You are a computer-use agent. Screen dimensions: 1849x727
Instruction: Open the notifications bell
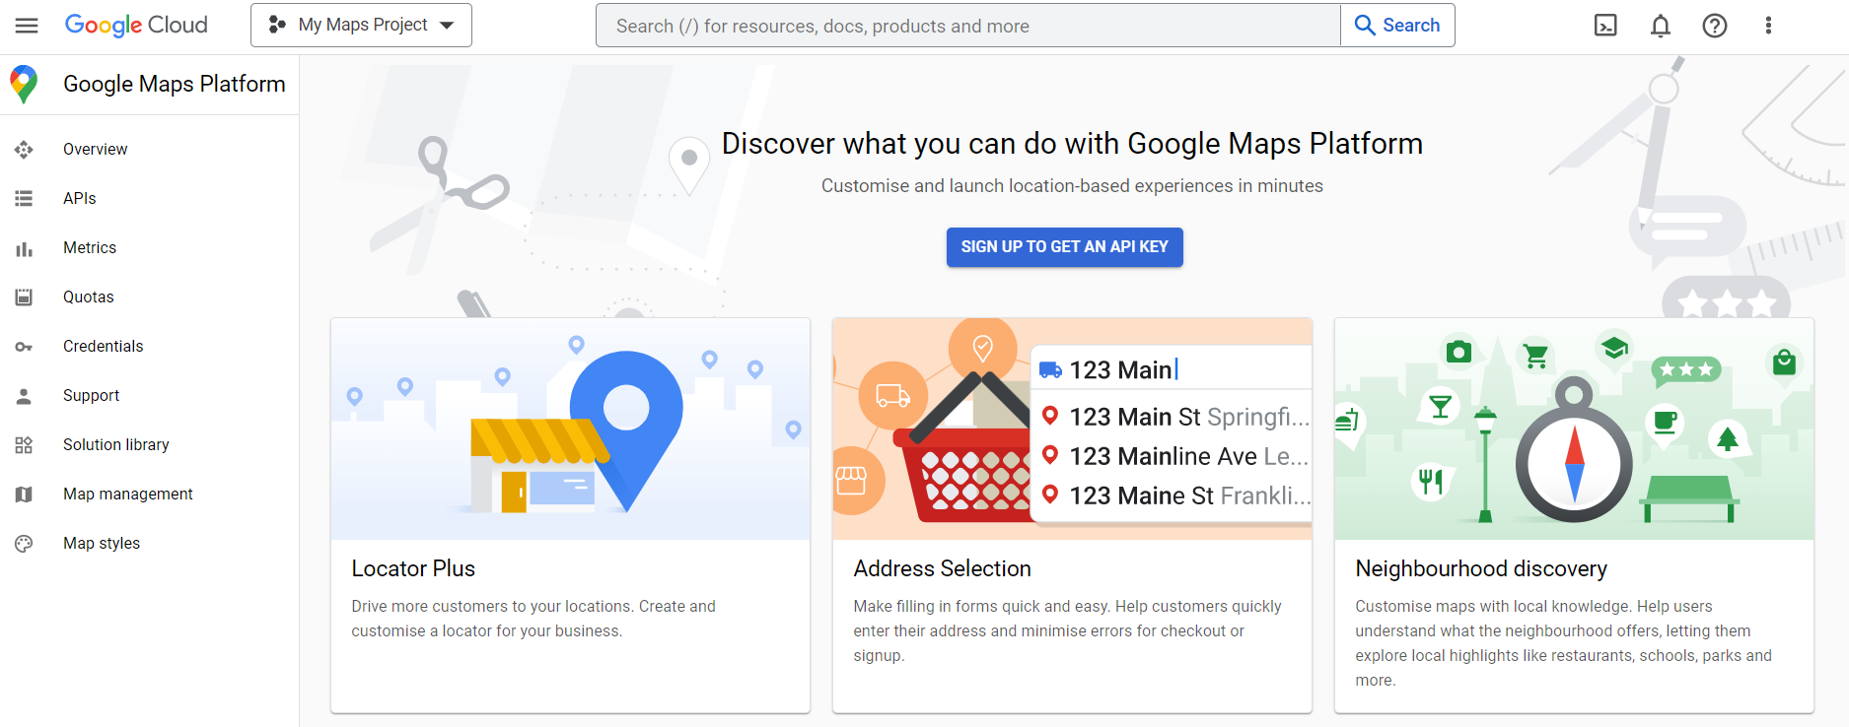coord(1661,26)
